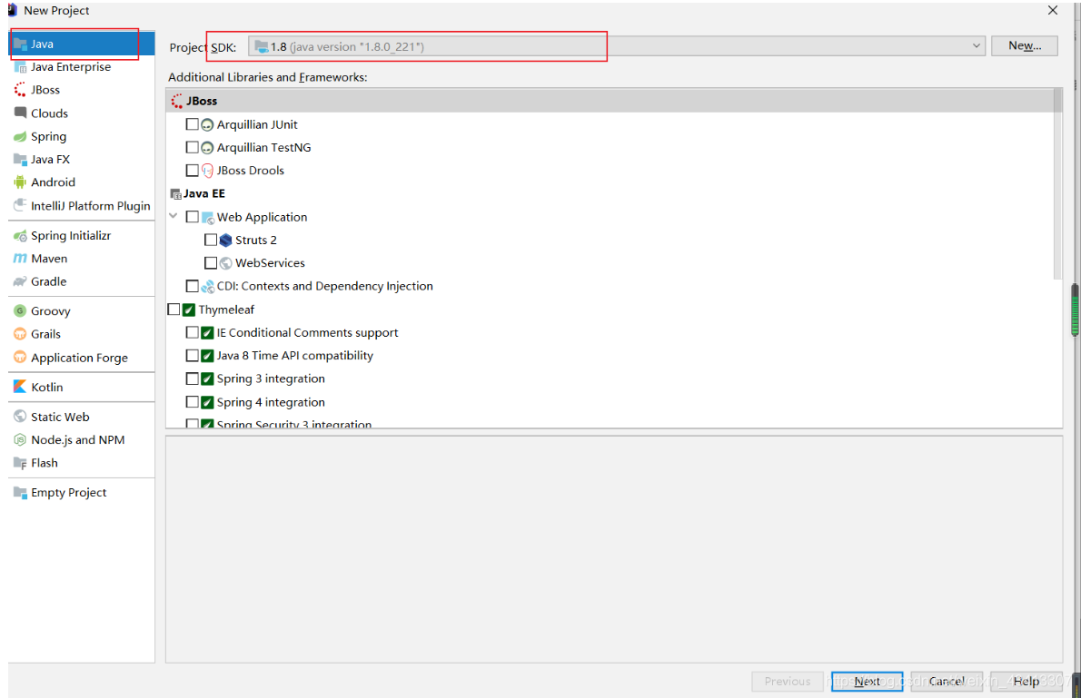
Task: Enable the Struts 2 checkbox
Action: coord(211,240)
